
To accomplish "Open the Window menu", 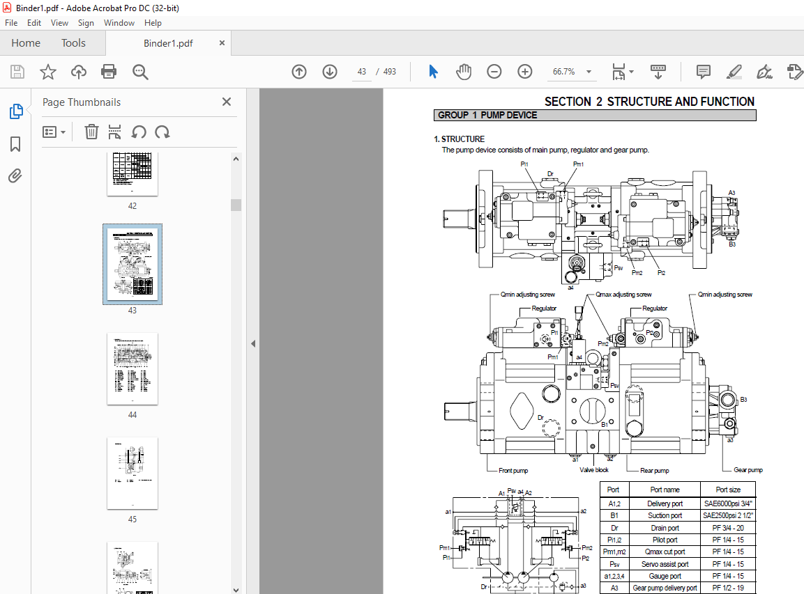I will 119,22.
